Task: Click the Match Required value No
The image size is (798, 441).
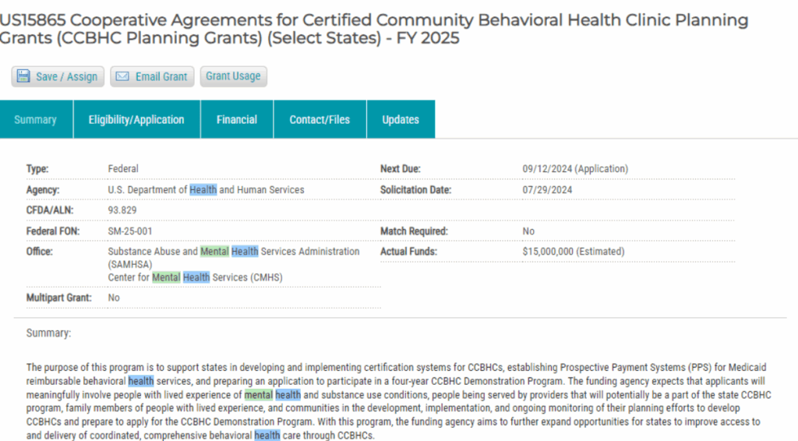Action: tap(528, 231)
